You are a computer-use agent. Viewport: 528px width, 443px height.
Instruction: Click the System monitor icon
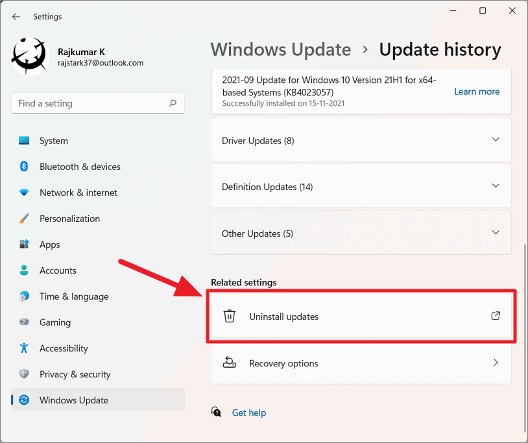(24, 140)
